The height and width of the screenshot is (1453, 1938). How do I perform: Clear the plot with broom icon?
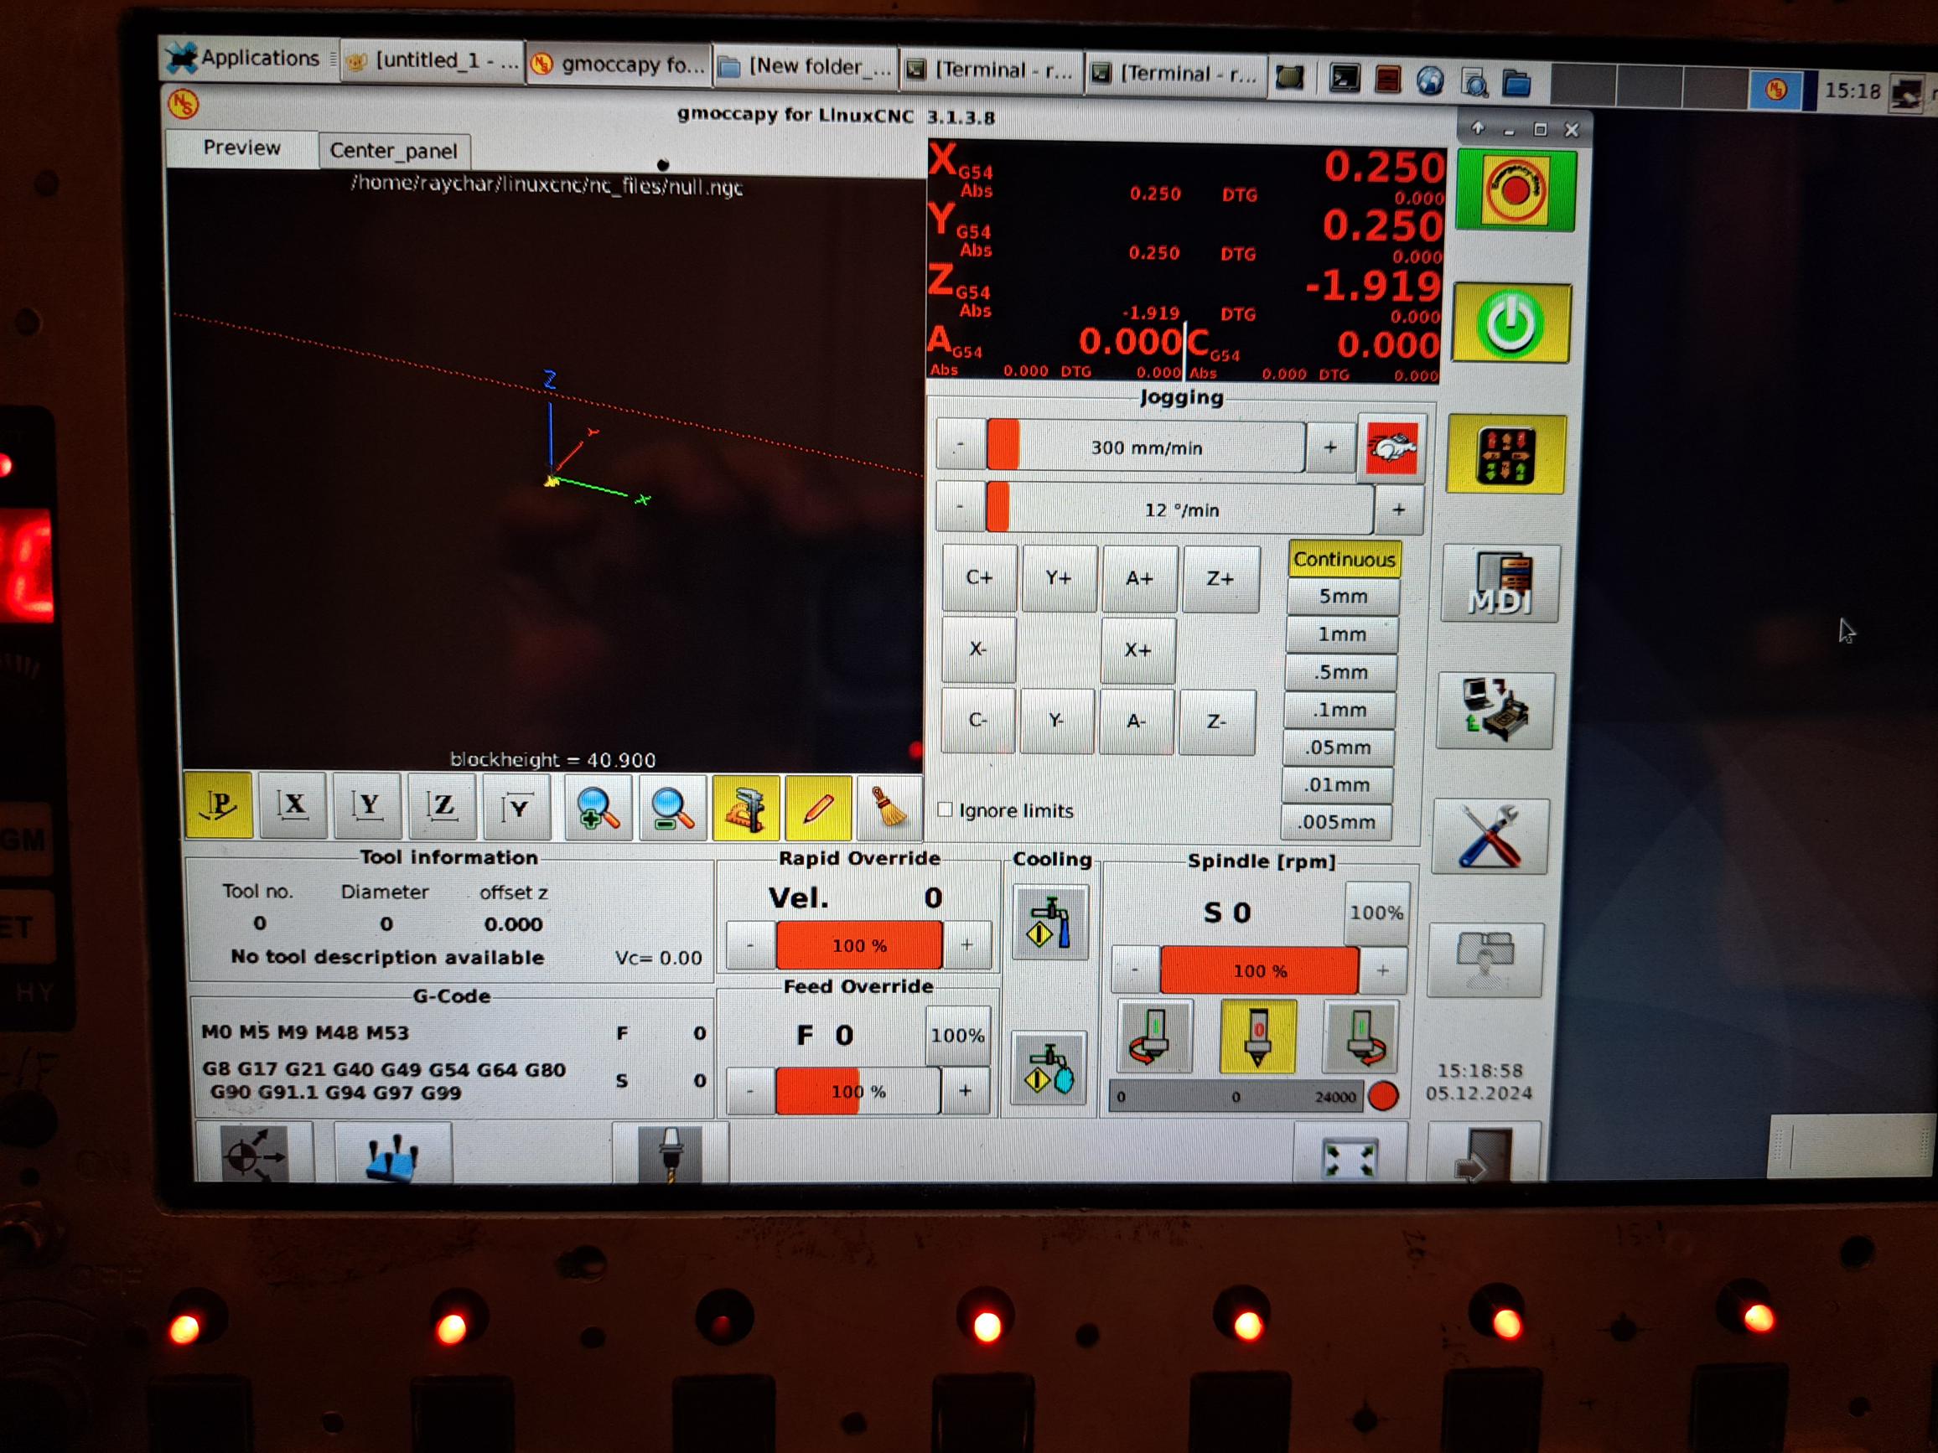(889, 809)
